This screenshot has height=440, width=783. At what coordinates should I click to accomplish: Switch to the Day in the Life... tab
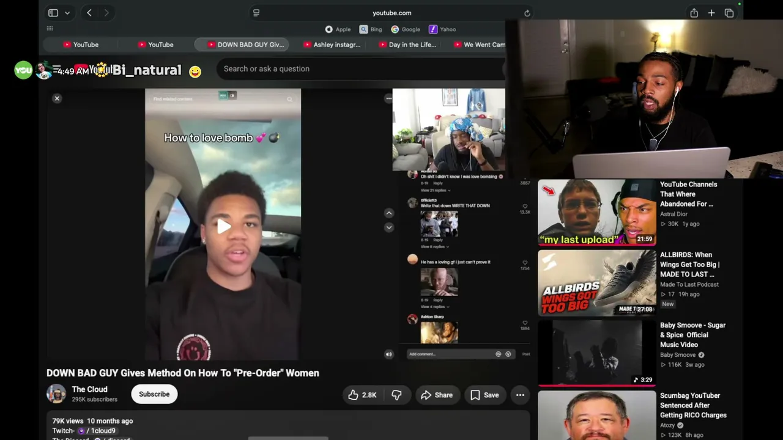pos(407,45)
